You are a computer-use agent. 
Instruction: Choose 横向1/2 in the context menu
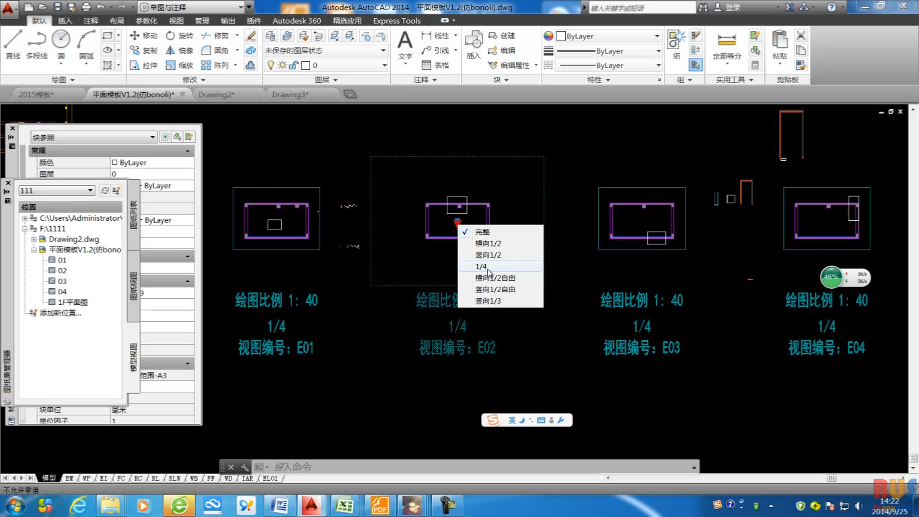[x=500, y=243]
